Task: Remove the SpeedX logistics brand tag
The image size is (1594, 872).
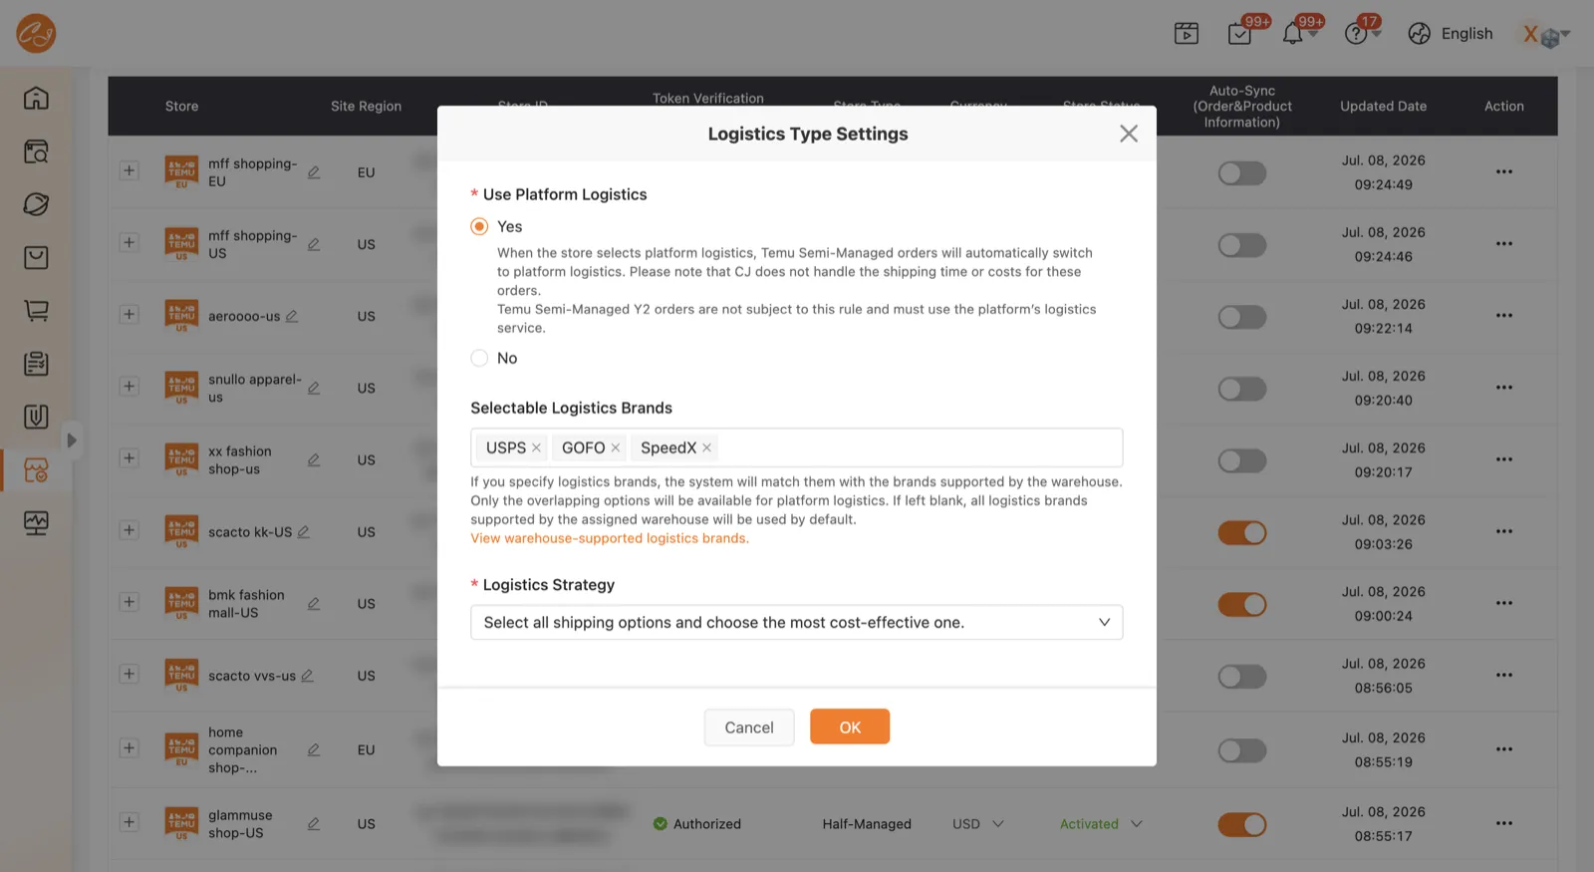Action: pos(706,447)
